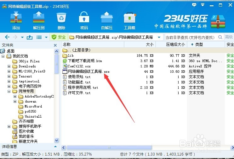Open navigation history dropdown arrow
234x159 pixels.
point(22,37)
